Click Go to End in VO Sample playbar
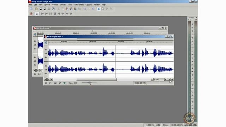The height and width of the screenshot is (127, 226). coord(50,83)
